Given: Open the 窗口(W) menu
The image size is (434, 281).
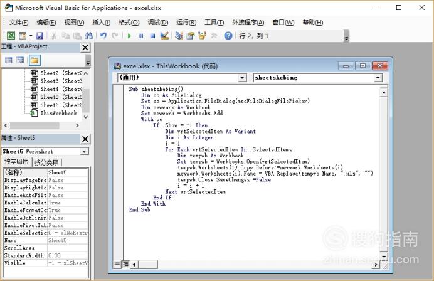Looking at the screenshot, I should click(283, 23).
